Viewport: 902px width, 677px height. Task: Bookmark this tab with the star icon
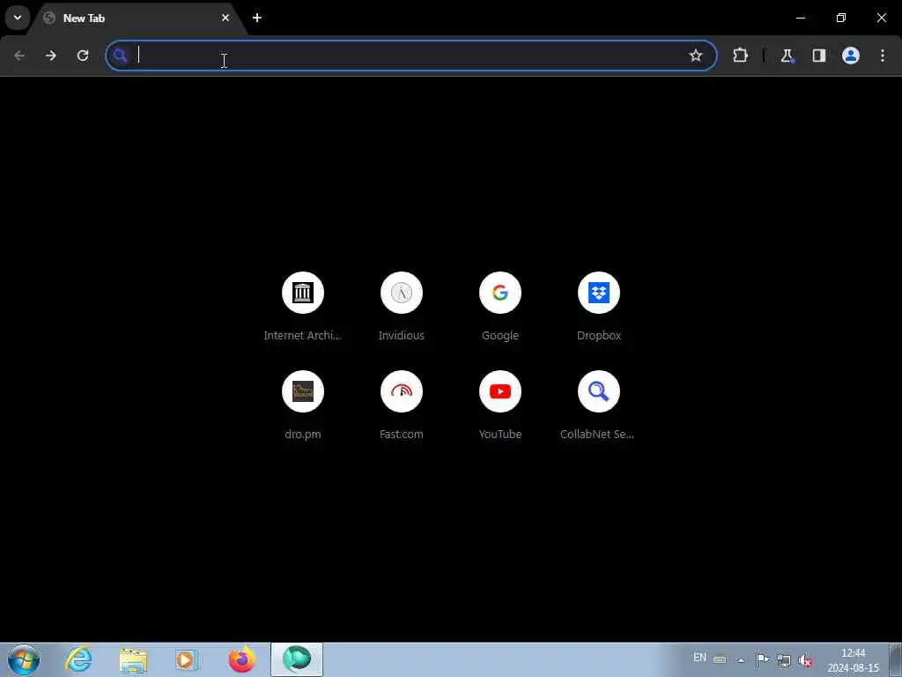point(696,56)
